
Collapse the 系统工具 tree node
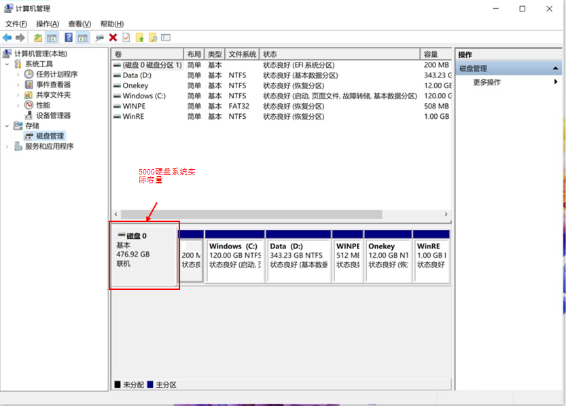7,64
